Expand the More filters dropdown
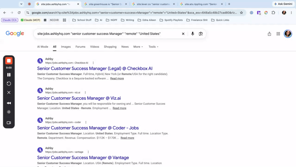The image size is (296, 167). (x=138, y=47)
